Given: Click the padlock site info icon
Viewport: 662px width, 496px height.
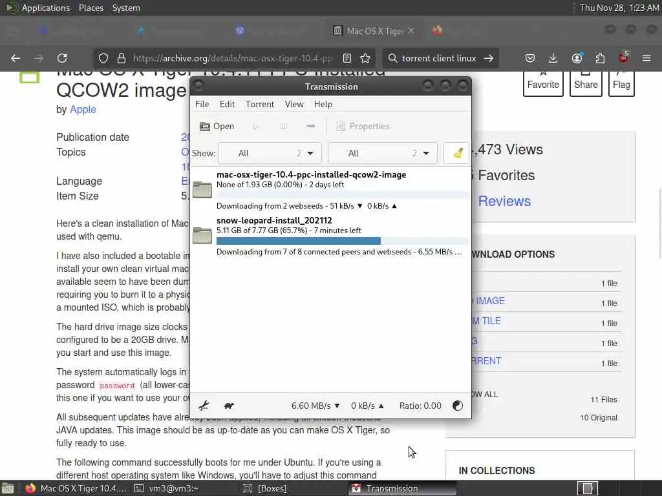Looking at the screenshot, I should [122, 58].
